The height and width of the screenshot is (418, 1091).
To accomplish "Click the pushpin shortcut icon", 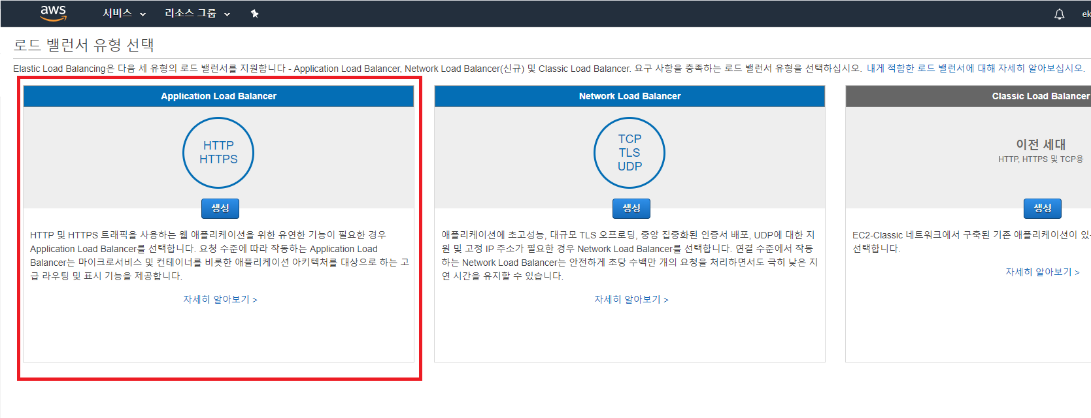I will (x=254, y=14).
